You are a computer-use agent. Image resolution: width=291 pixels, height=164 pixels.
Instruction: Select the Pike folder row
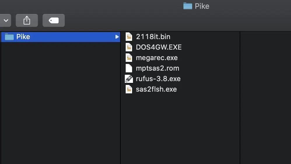(x=60, y=37)
